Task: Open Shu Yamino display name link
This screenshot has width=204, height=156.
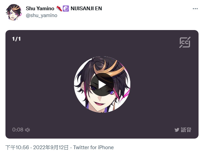Action: coord(40,9)
